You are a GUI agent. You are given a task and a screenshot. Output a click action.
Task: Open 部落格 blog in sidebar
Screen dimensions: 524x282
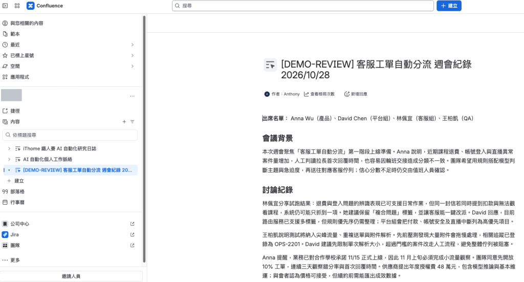(17, 191)
